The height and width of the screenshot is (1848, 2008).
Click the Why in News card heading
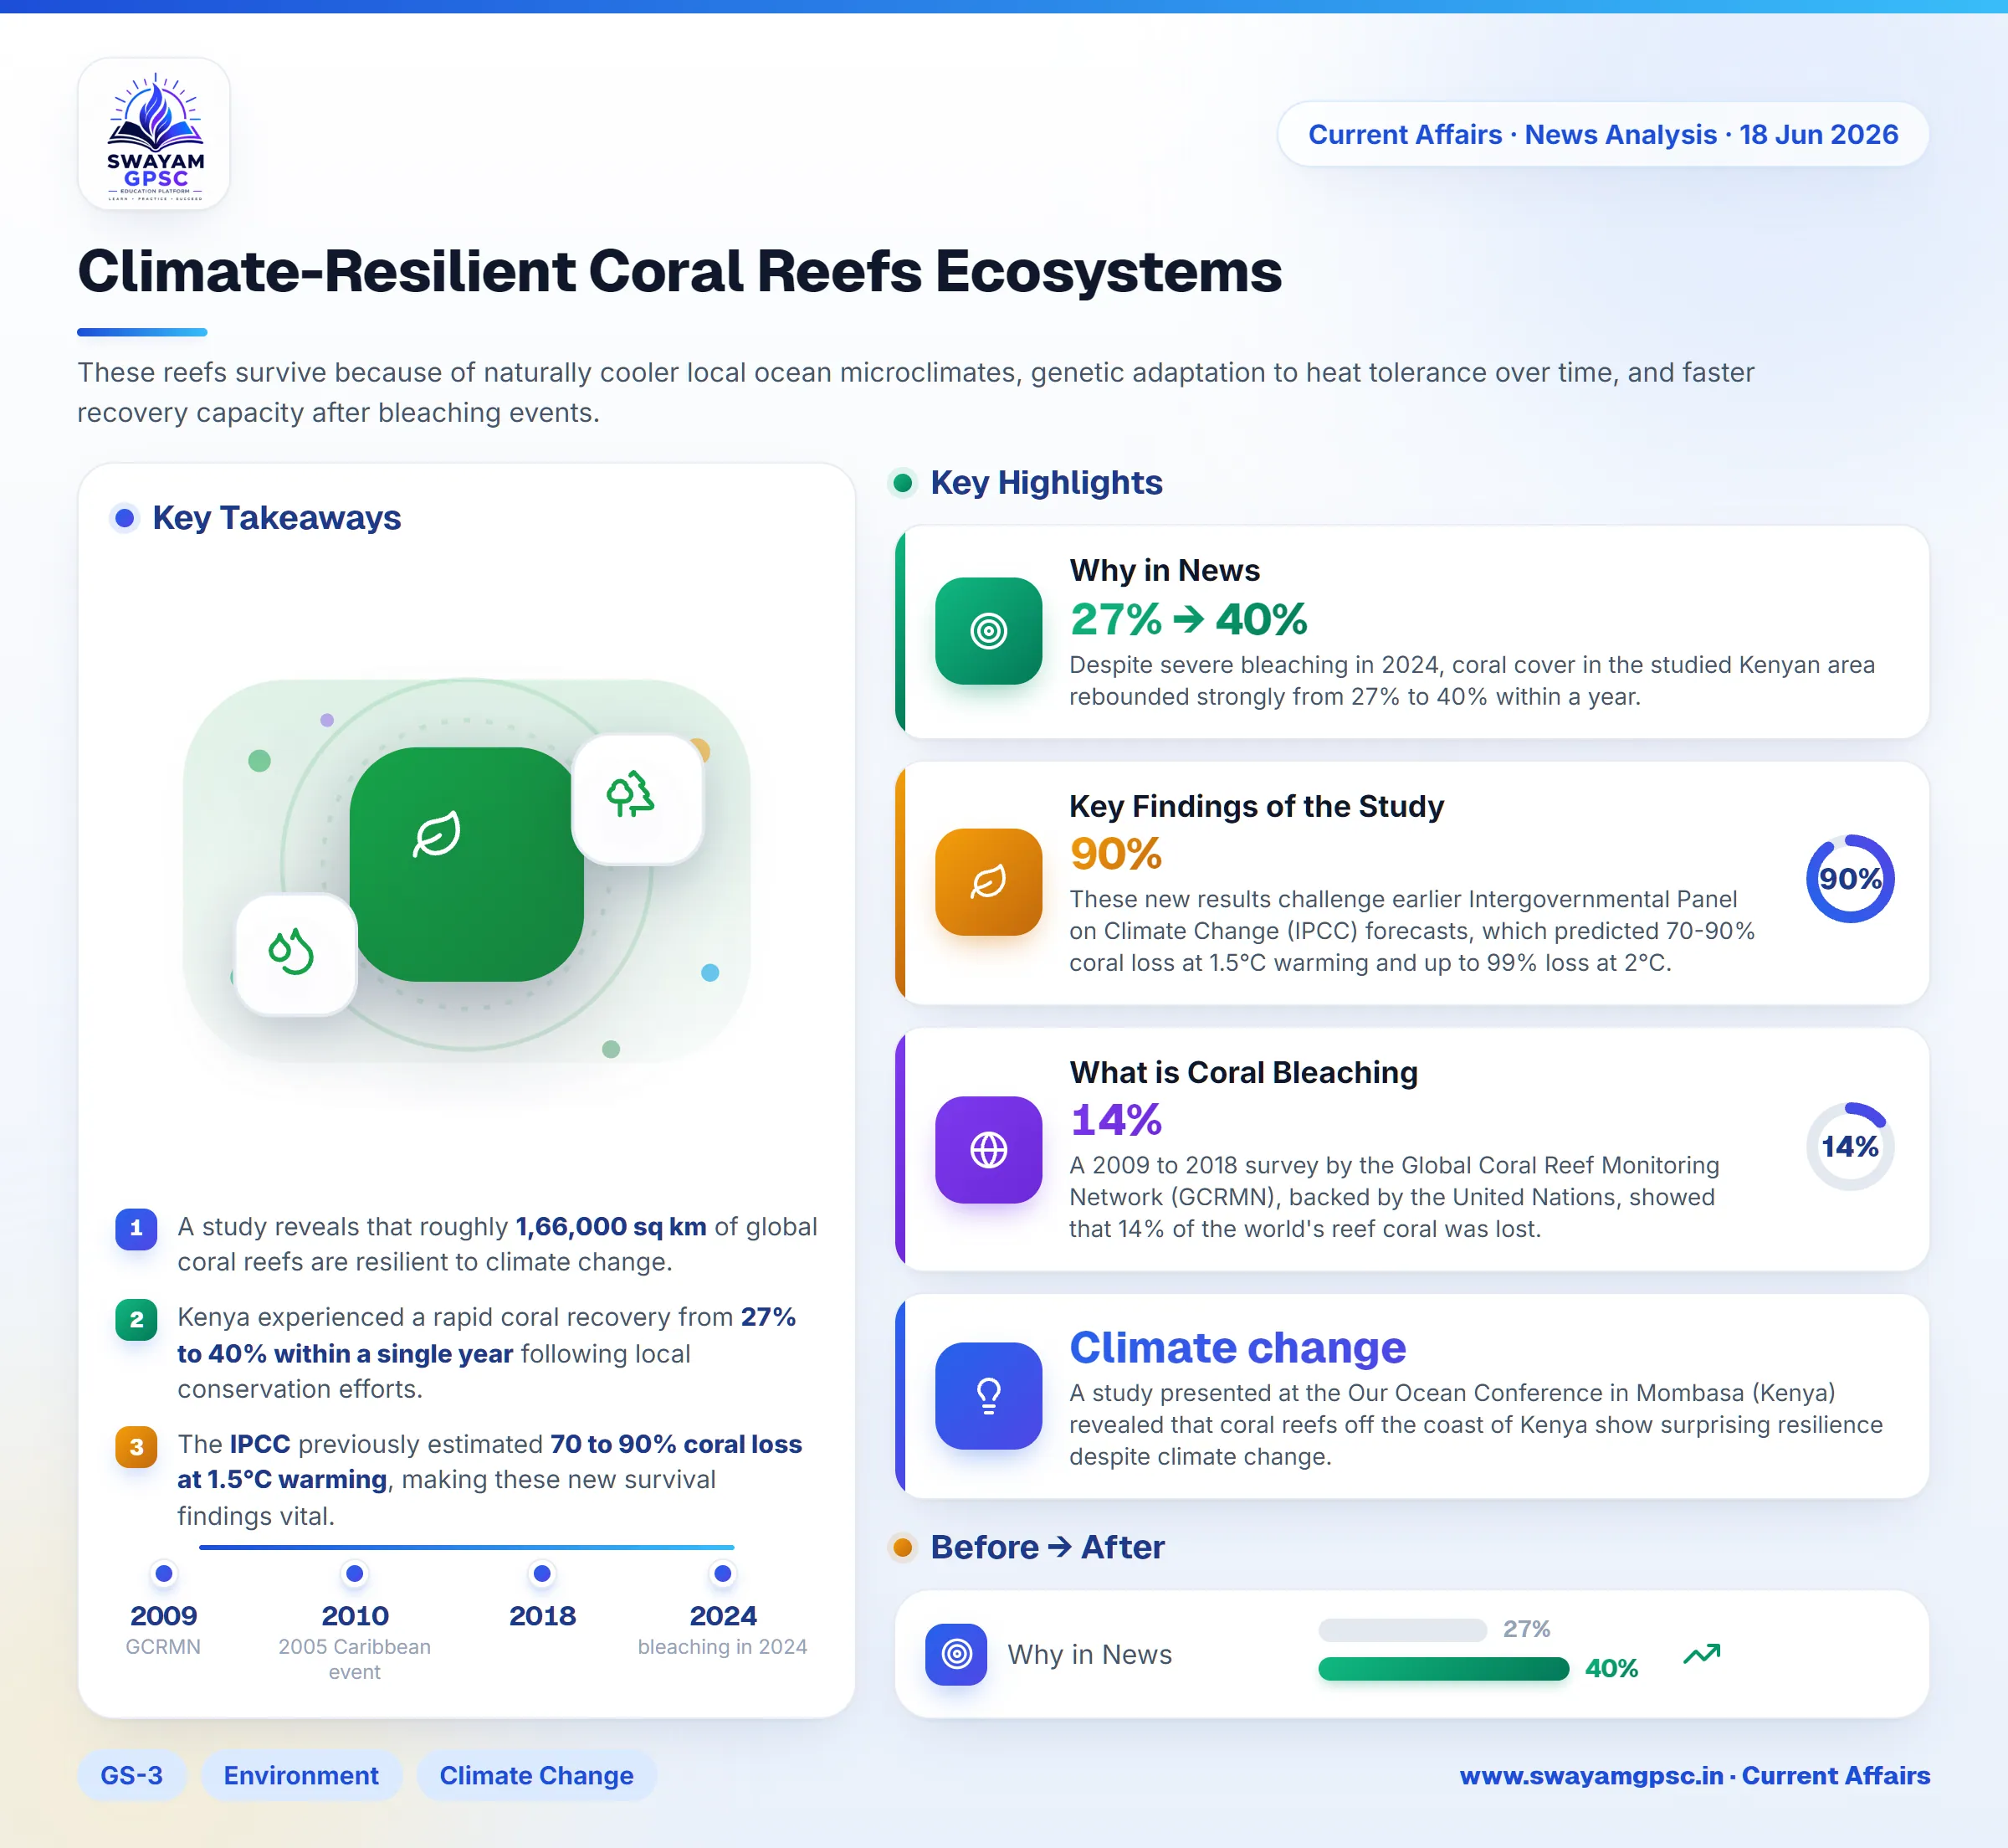click(1165, 571)
